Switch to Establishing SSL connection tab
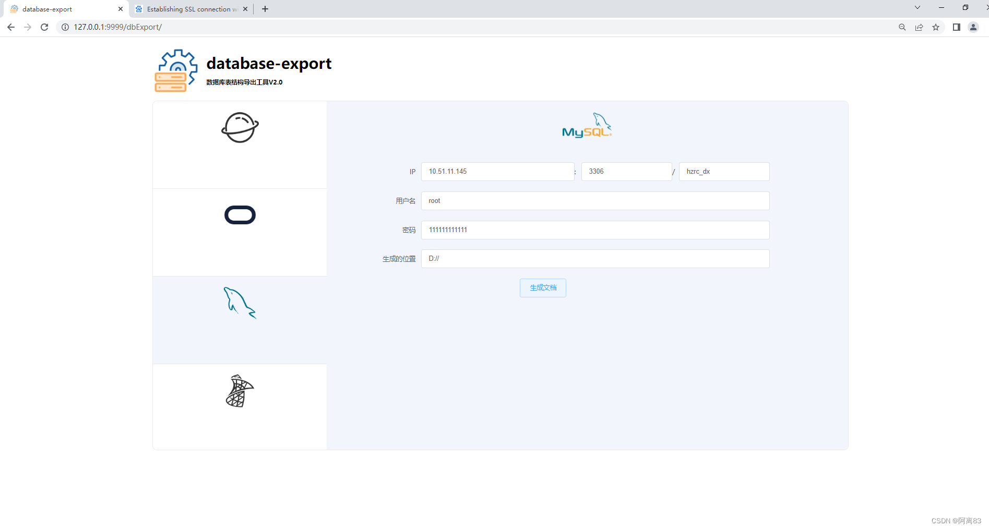 pyautogui.click(x=191, y=9)
